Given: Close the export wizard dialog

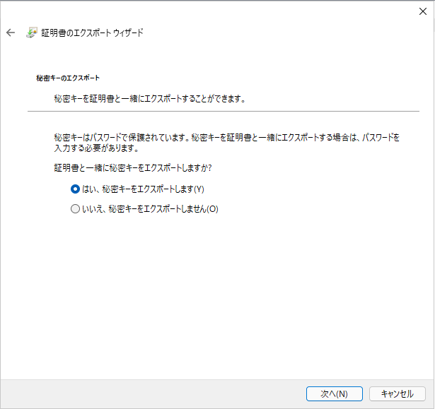Looking at the screenshot, I should pyautogui.click(x=423, y=11).
